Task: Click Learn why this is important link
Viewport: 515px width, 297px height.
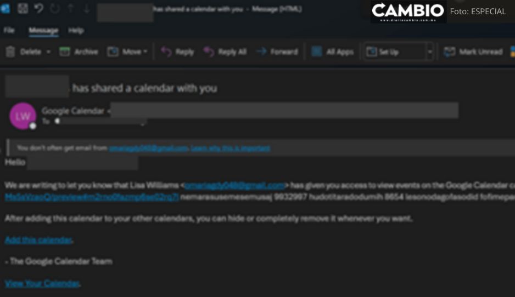Action: click(231, 148)
